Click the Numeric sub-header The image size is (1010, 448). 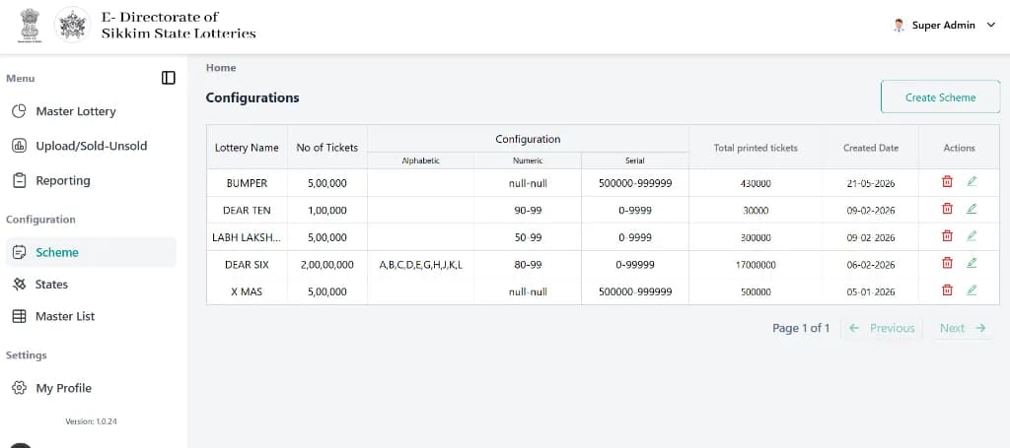[x=528, y=160]
